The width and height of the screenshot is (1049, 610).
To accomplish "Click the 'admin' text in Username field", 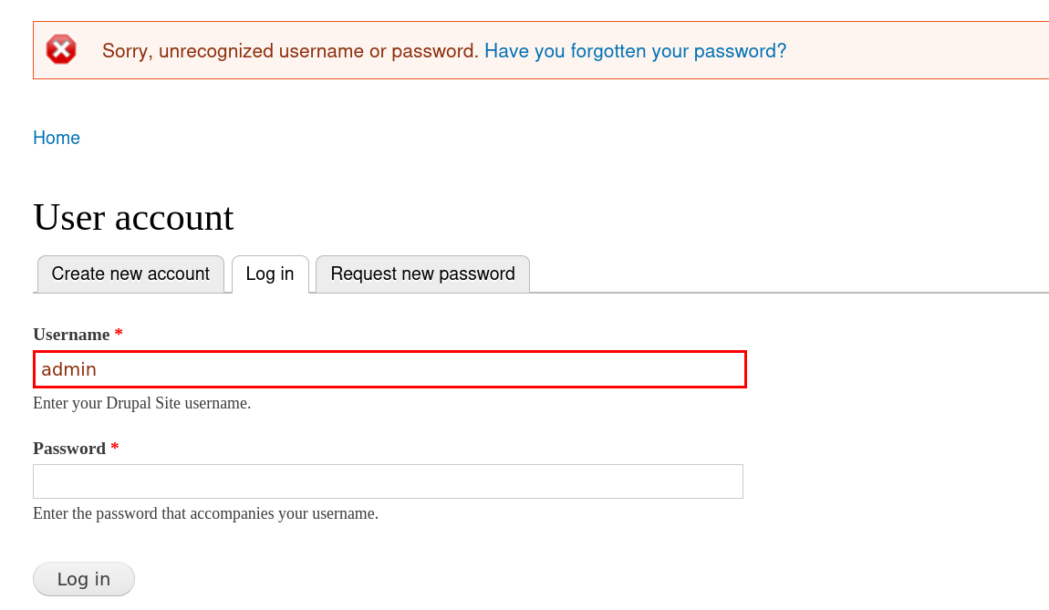I will (68, 369).
